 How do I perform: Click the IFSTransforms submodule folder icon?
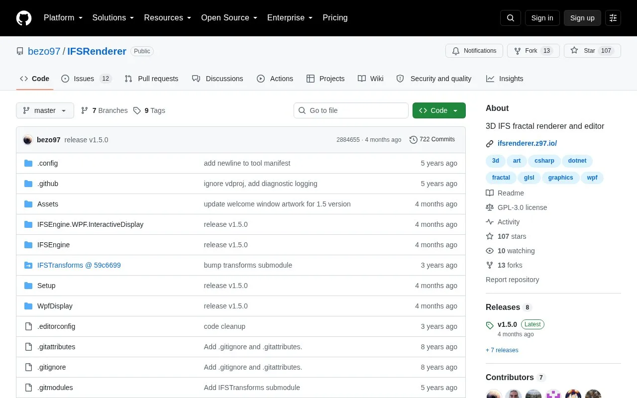pyautogui.click(x=28, y=265)
